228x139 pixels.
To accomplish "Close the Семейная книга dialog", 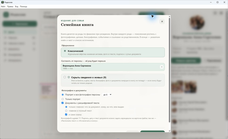I will click(x=162, y=21).
